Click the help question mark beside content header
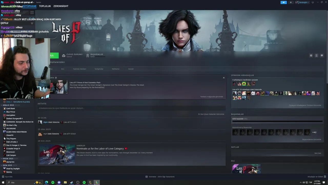This screenshot has height=185, width=328. click(x=56, y=78)
